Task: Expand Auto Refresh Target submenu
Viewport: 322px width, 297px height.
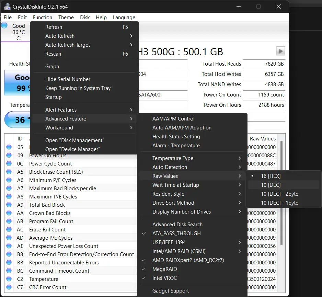Action: pos(84,45)
